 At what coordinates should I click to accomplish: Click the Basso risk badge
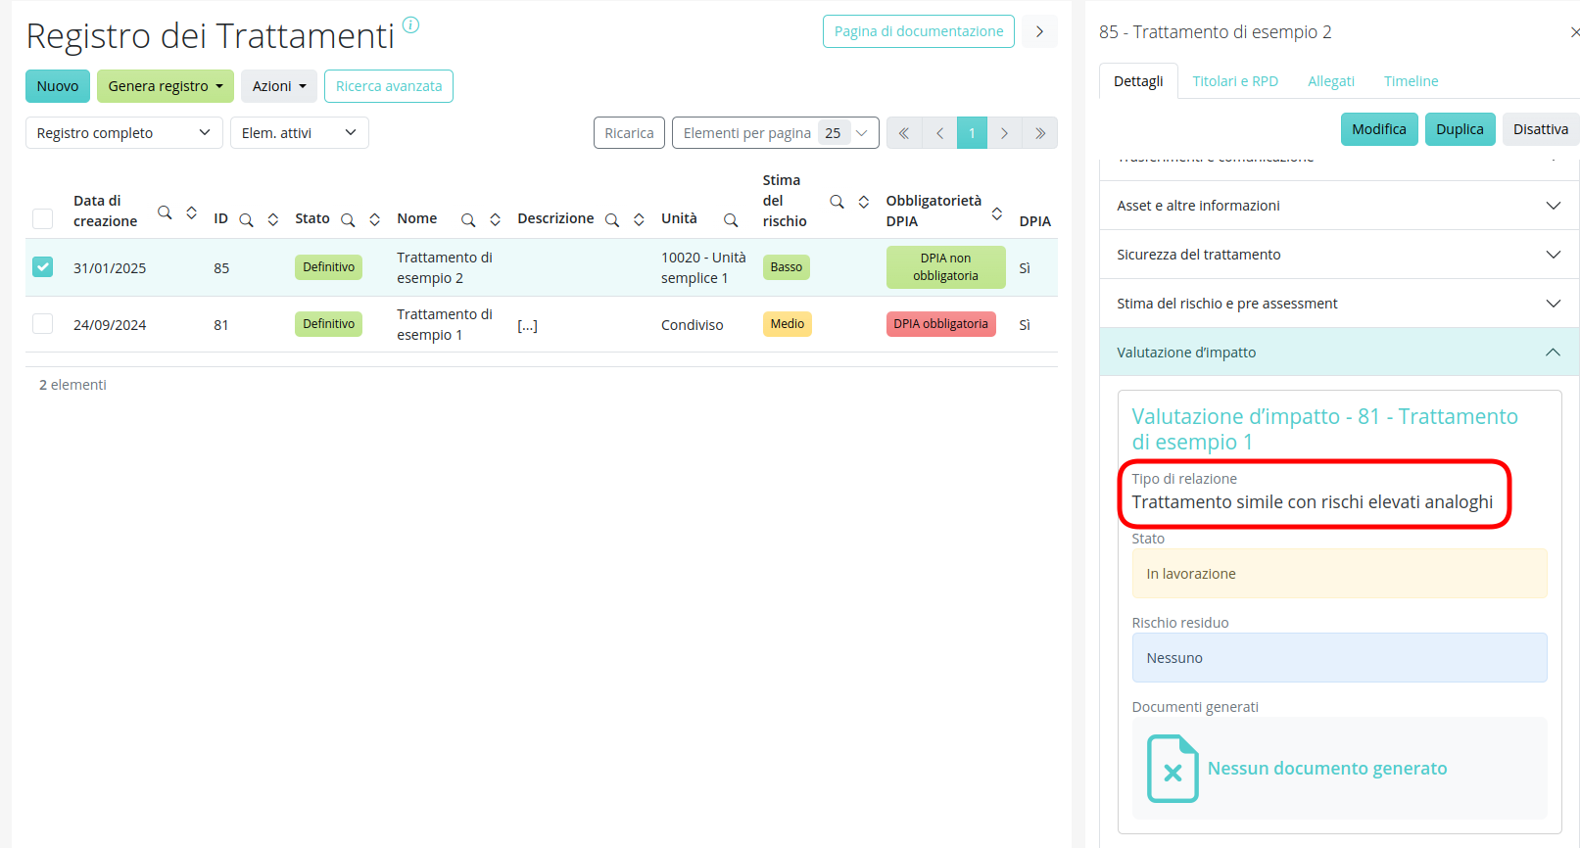coord(787,267)
